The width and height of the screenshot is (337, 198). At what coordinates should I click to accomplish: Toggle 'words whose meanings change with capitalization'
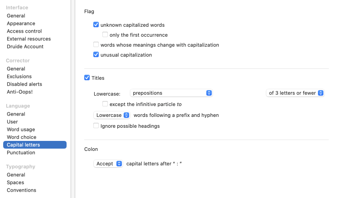(x=96, y=45)
